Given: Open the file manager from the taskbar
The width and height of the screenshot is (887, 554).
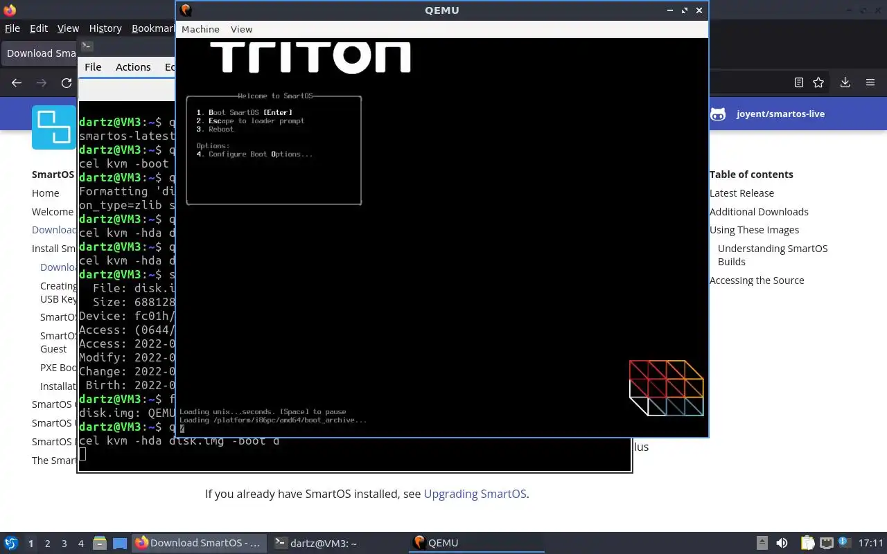Looking at the screenshot, I should [99, 543].
